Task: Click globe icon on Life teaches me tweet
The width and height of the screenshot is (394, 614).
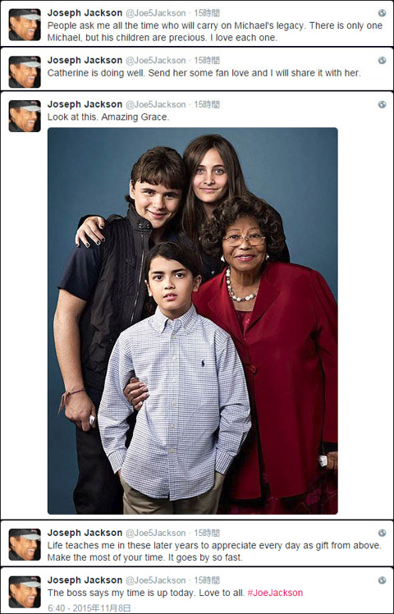Action: [x=382, y=533]
